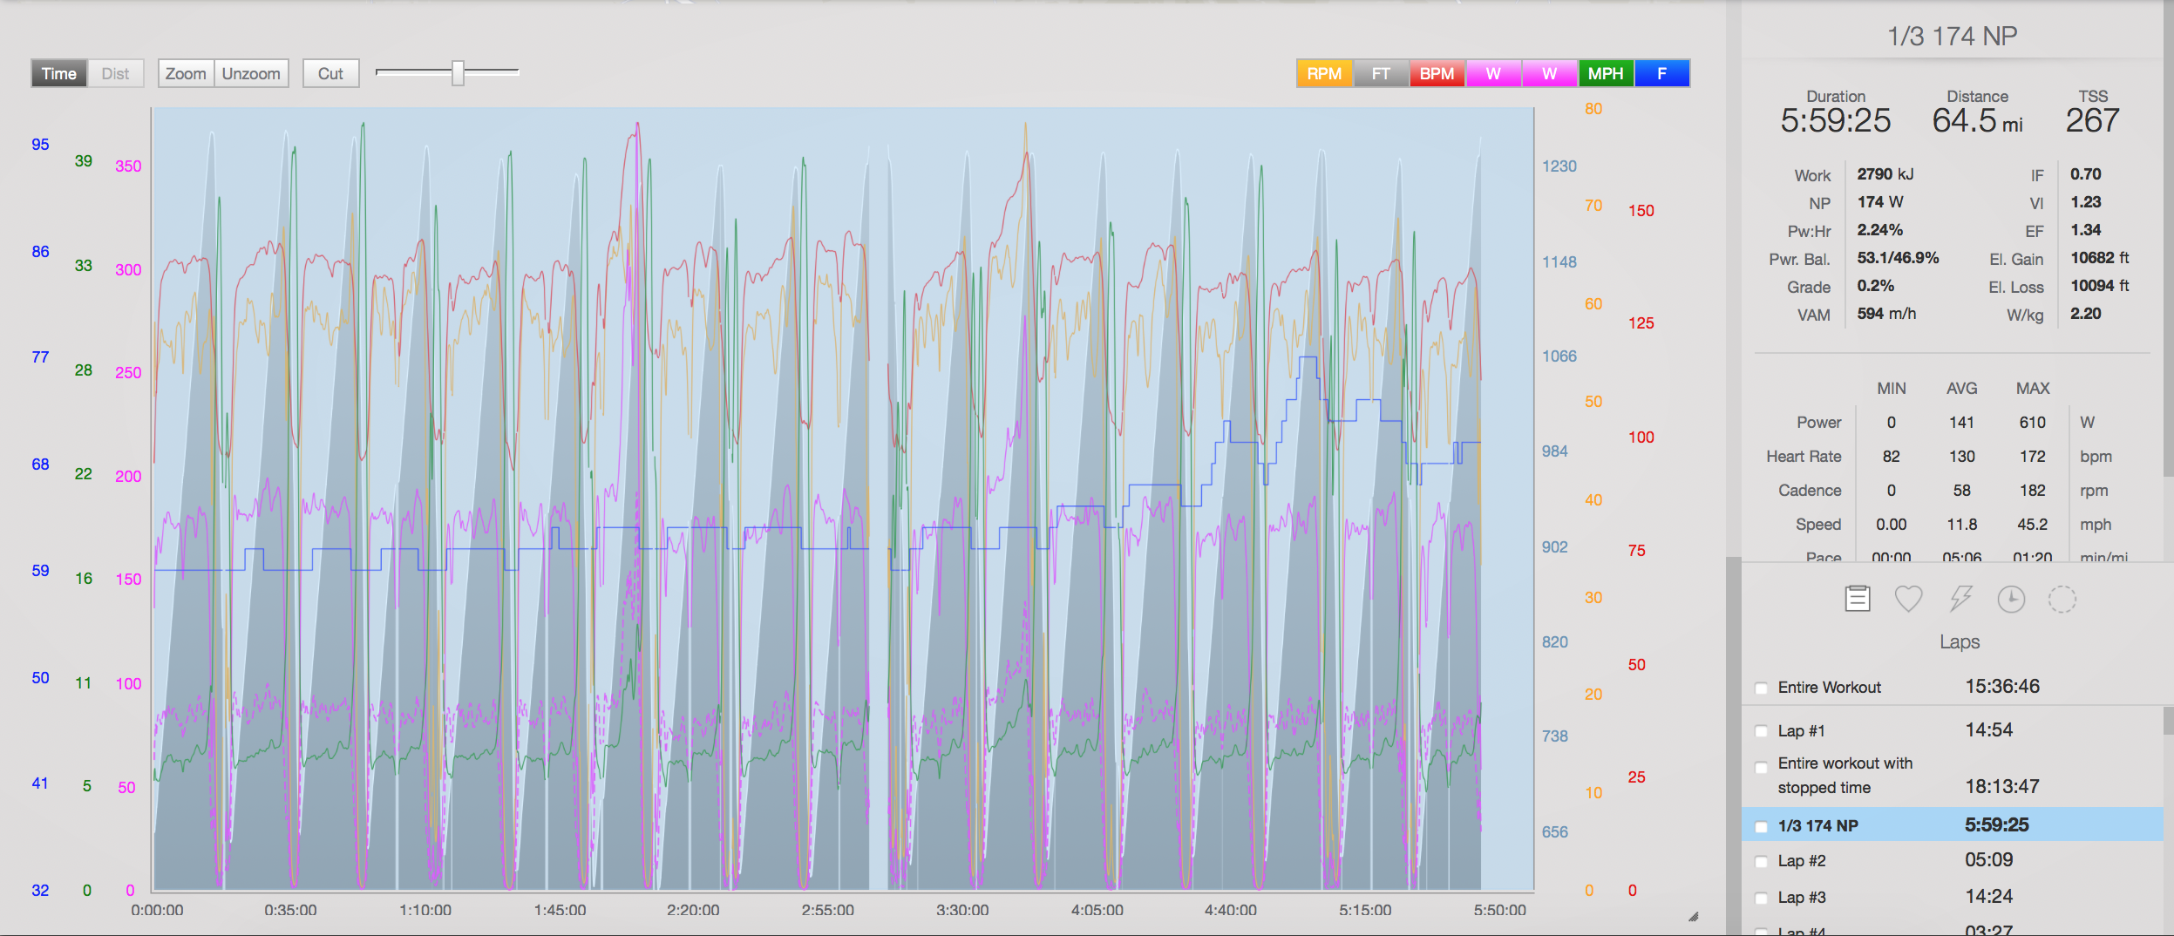
Task: Check the Entire Workout checkbox
Action: (x=1761, y=688)
